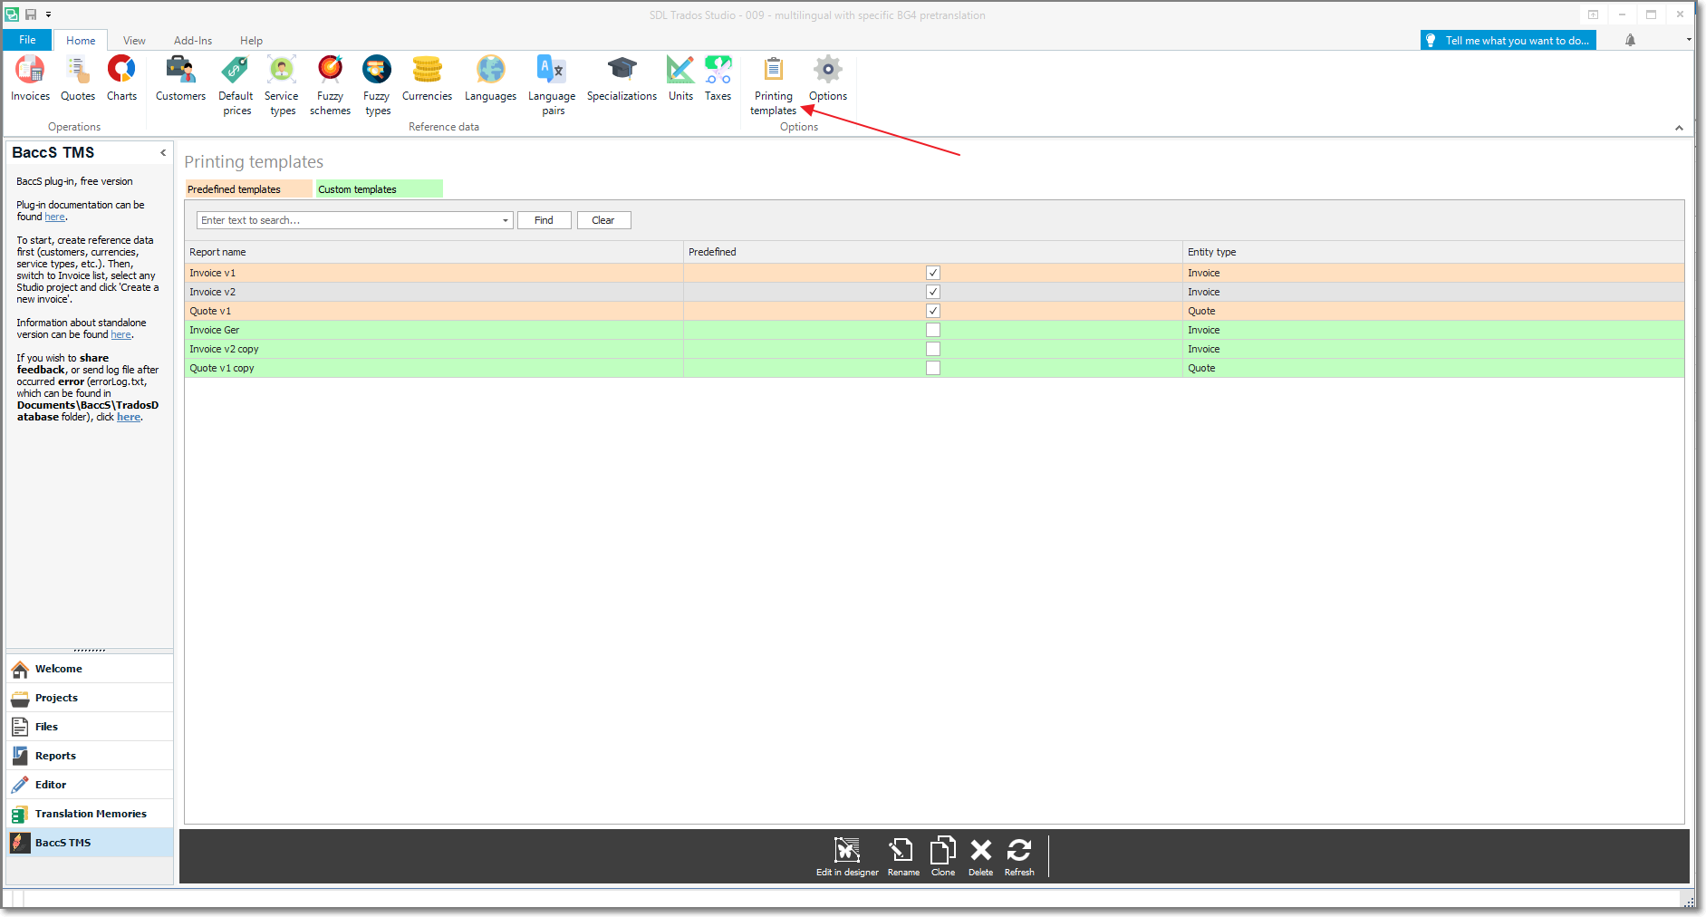Open Taxes reference data
The width and height of the screenshot is (1706, 917).
point(718,79)
